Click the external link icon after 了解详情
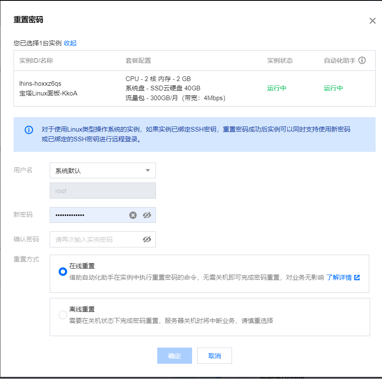Screen dimensions: 382x379 click(x=357, y=278)
